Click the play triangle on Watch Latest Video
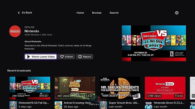Image resolution: width=195 pixels, height=109 pixels. pos(29,57)
